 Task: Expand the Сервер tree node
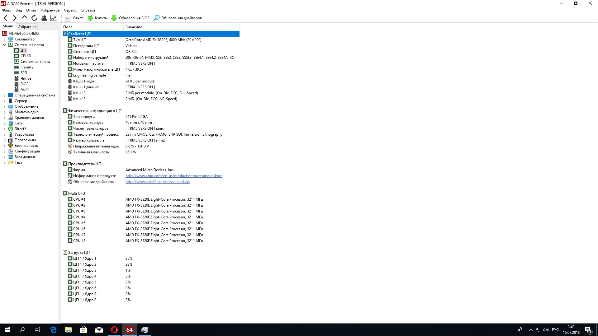(5, 101)
